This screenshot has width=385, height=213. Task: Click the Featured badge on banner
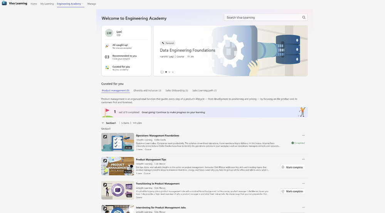click(168, 43)
